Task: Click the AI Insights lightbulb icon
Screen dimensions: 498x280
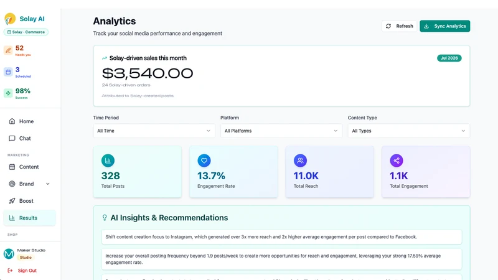Action: tap(105, 217)
